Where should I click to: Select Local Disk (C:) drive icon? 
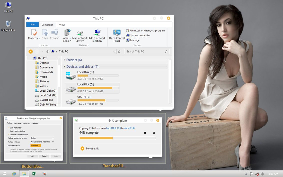(70, 76)
